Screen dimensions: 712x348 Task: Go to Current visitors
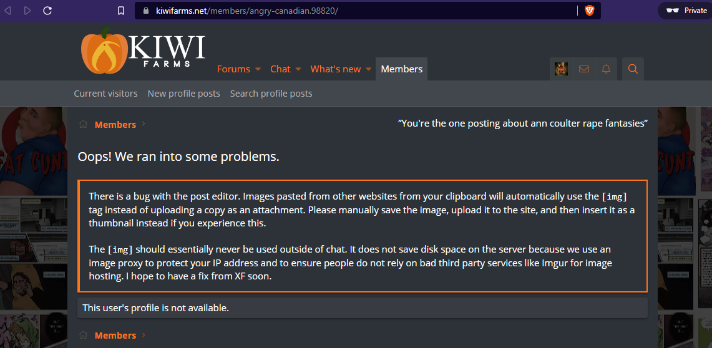pyautogui.click(x=105, y=94)
